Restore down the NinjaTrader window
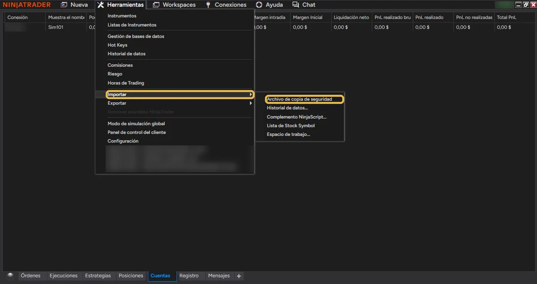537x284 pixels. point(526,5)
